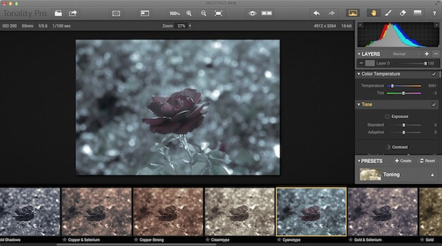The height and width of the screenshot is (246, 442).
Task: Select Layer 0 thumbnail
Action: [x=370, y=63]
